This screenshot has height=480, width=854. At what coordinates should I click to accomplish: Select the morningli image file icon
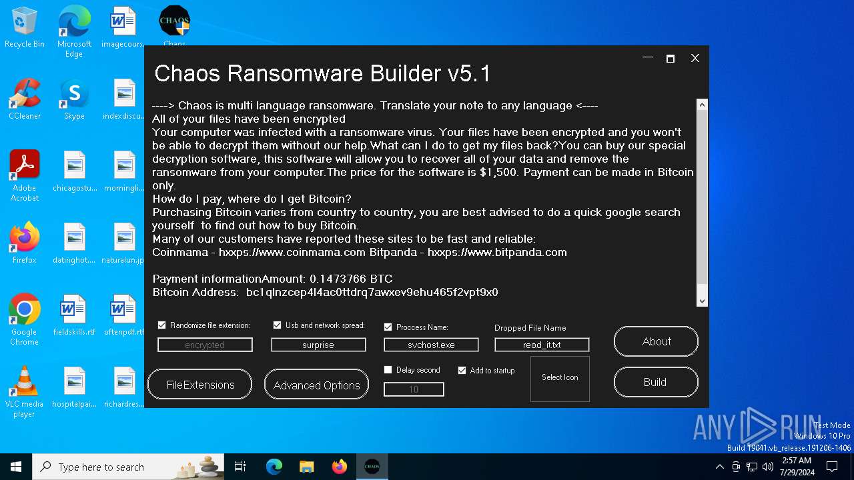point(123,171)
